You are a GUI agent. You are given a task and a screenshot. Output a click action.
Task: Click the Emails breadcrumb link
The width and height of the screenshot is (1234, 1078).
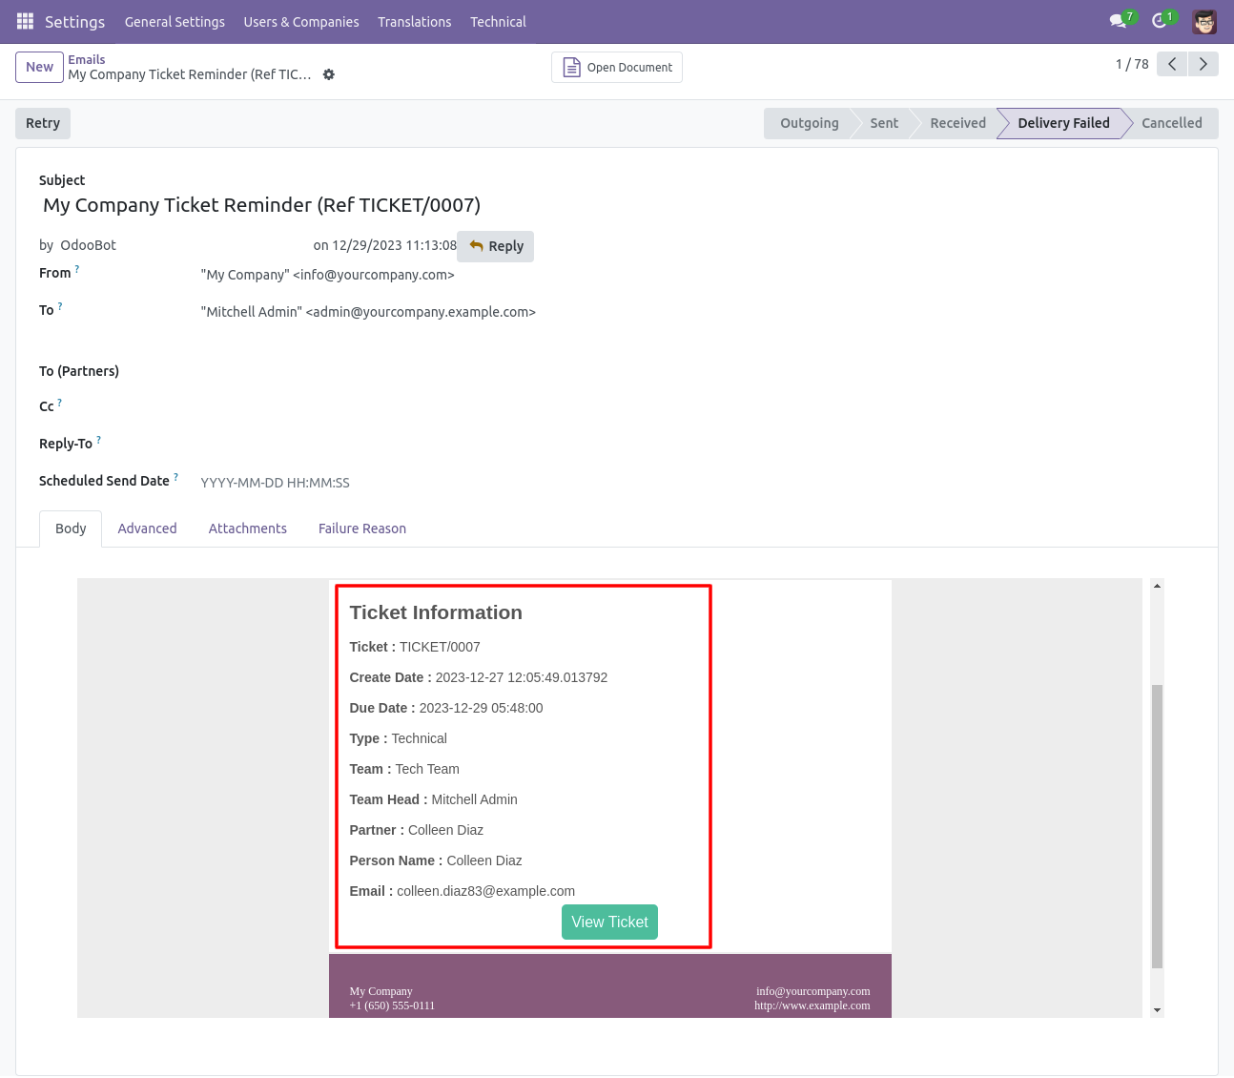tap(87, 59)
